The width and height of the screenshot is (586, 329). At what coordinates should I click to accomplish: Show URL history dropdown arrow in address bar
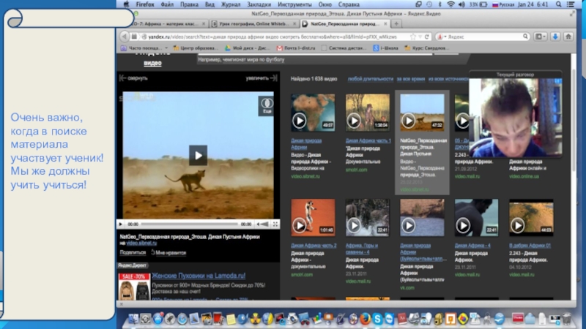tap(420, 37)
